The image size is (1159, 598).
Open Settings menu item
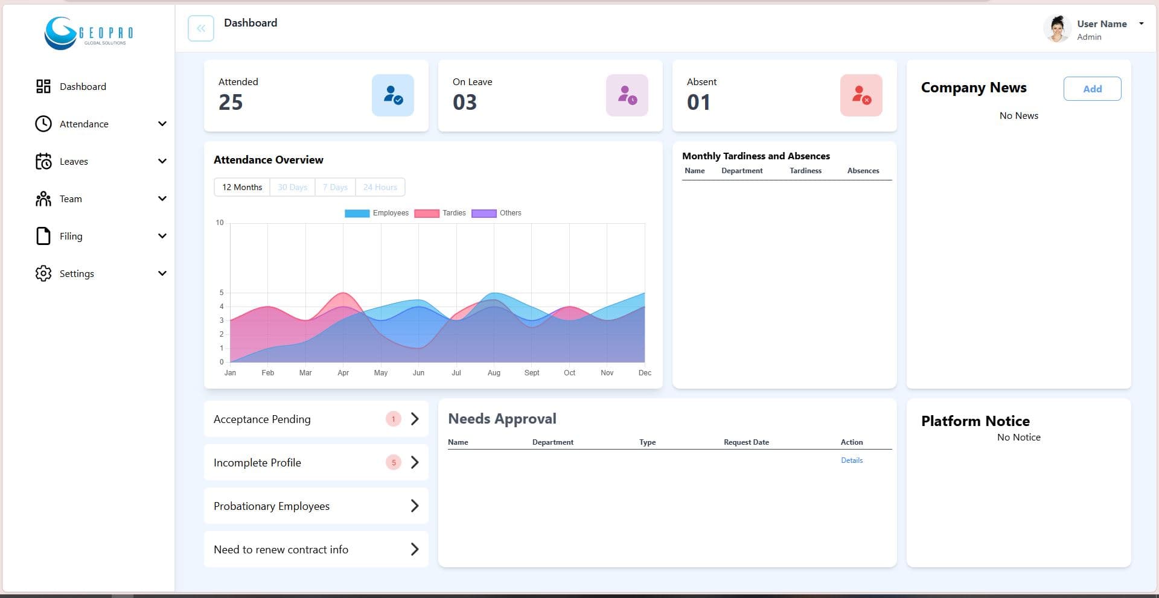(x=77, y=273)
